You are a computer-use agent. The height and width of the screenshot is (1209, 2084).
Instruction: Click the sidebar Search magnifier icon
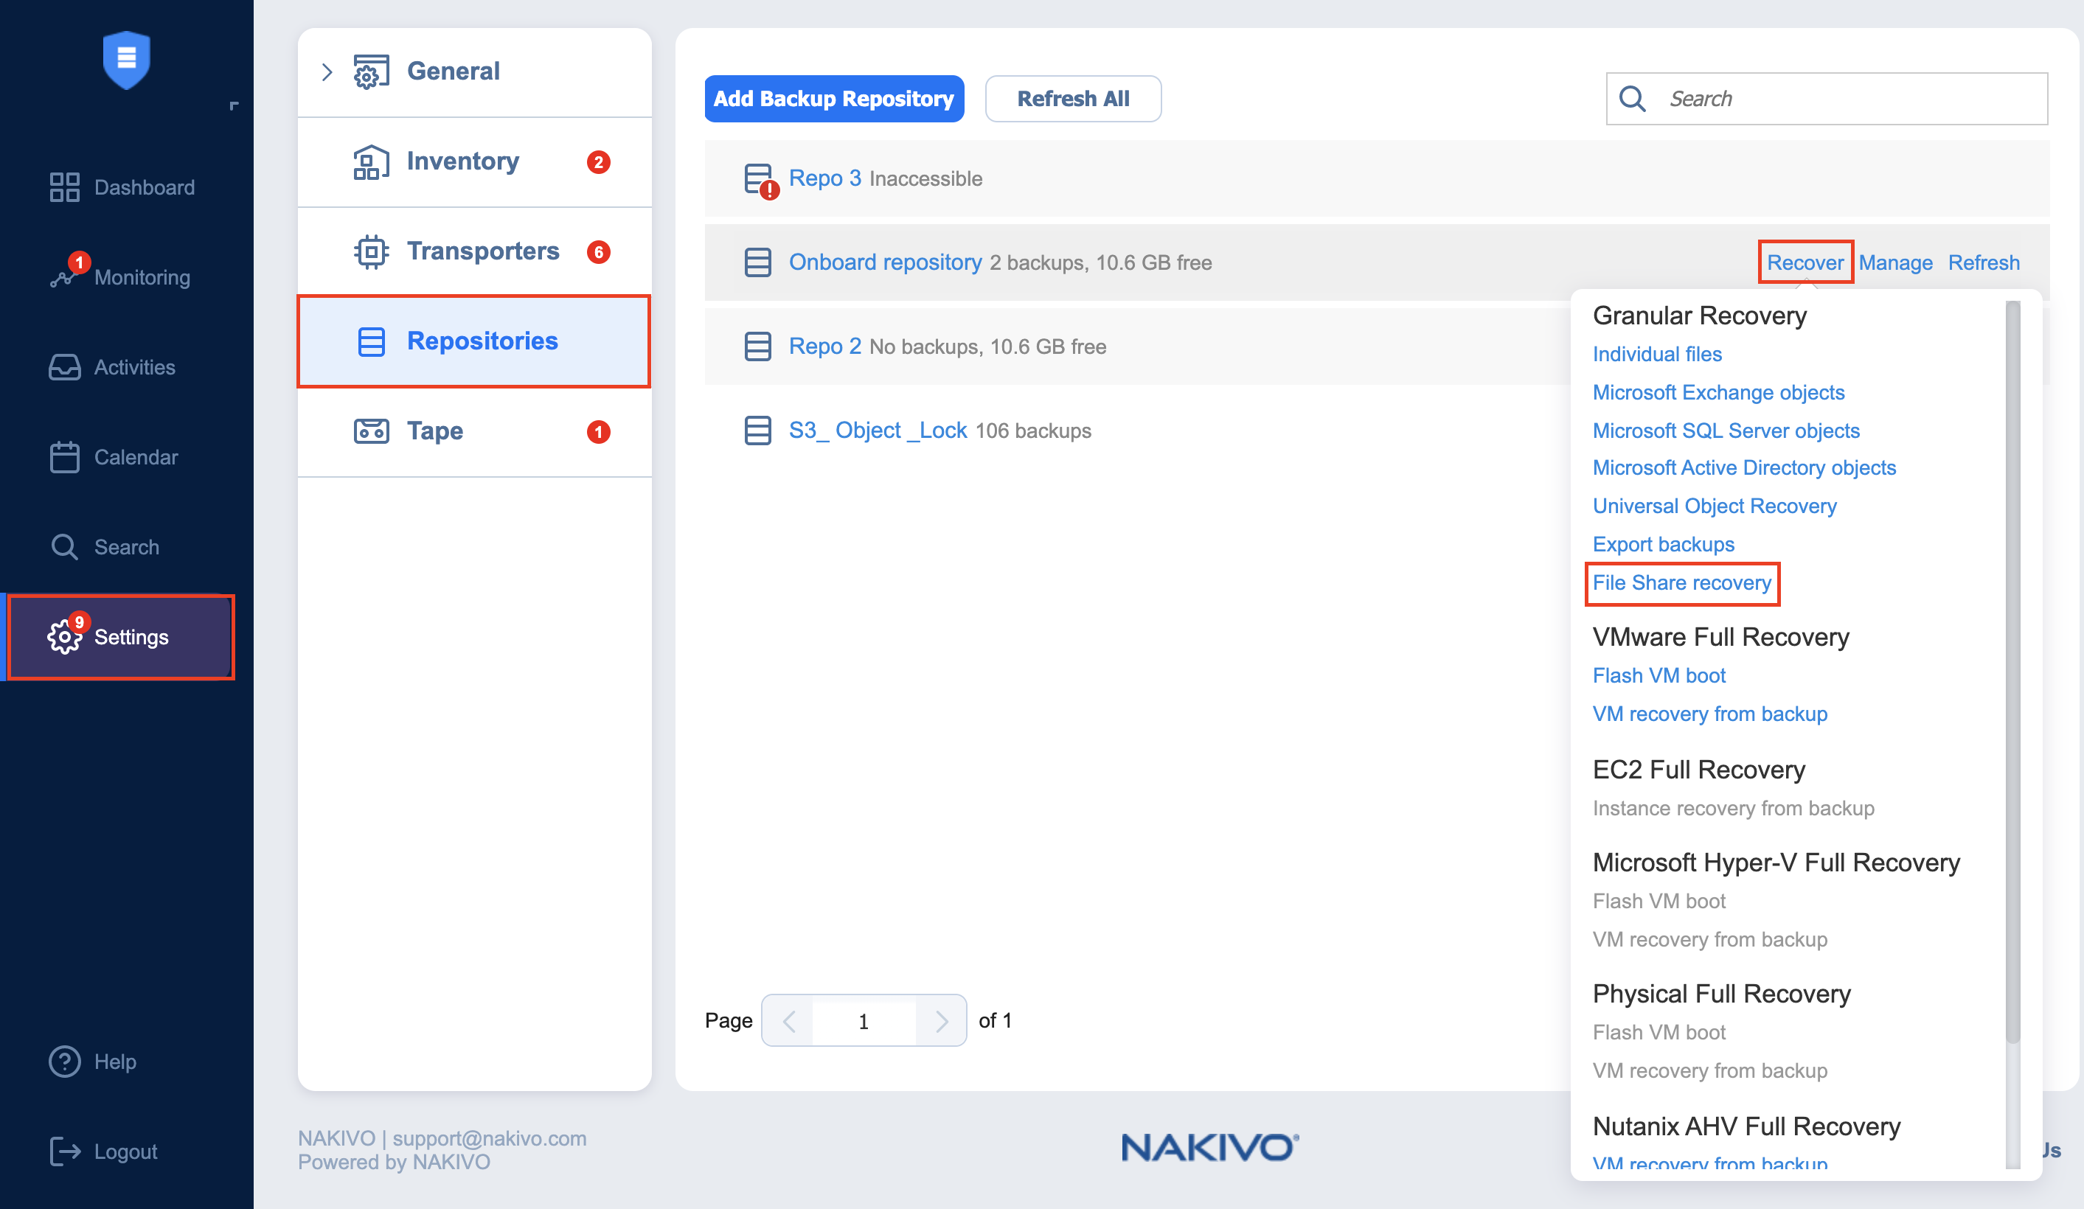64,546
